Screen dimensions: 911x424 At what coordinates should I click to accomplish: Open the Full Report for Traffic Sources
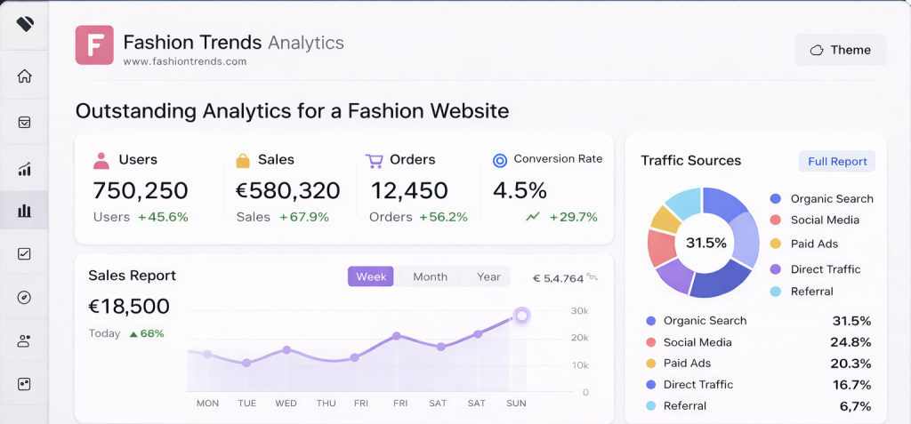coord(836,162)
